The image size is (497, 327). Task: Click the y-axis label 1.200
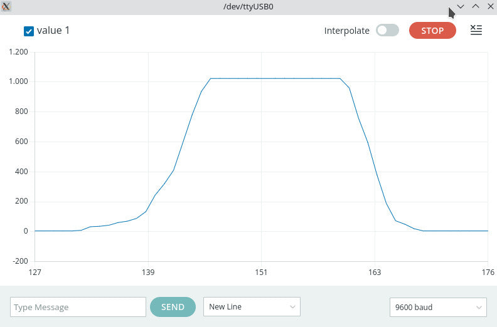click(x=18, y=52)
